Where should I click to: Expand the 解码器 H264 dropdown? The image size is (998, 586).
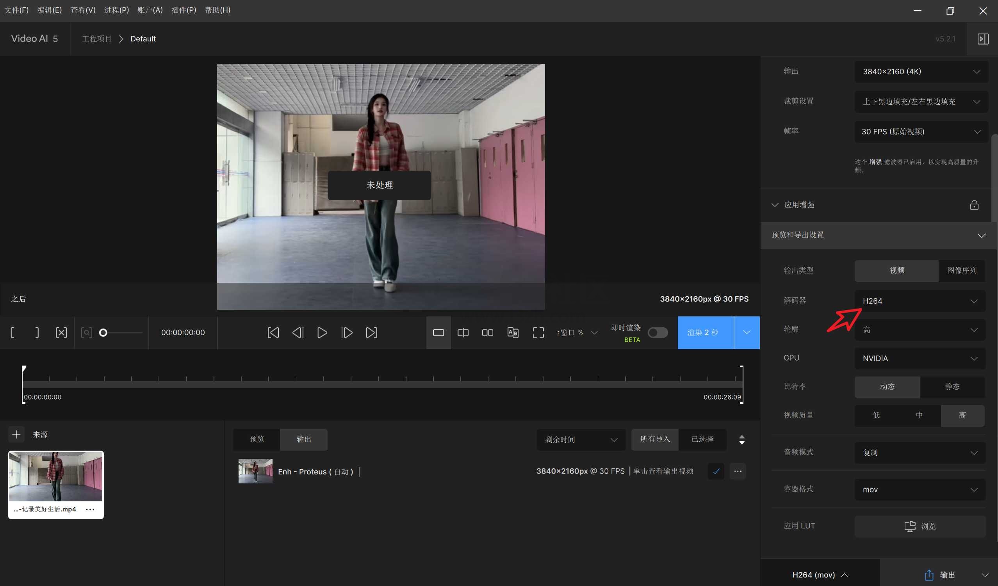click(977, 301)
